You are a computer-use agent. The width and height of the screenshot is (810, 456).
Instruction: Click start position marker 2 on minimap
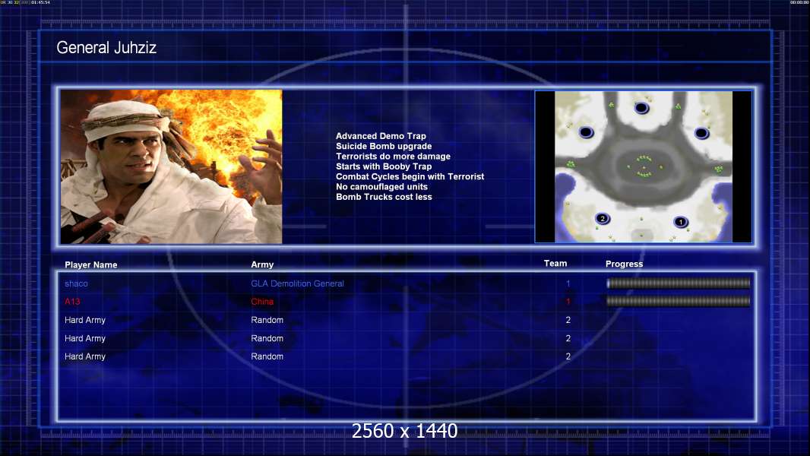603,219
